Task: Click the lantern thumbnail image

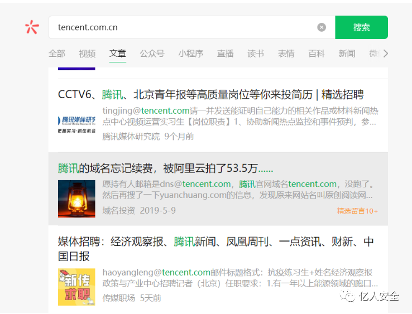Action: (x=76, y=199)
